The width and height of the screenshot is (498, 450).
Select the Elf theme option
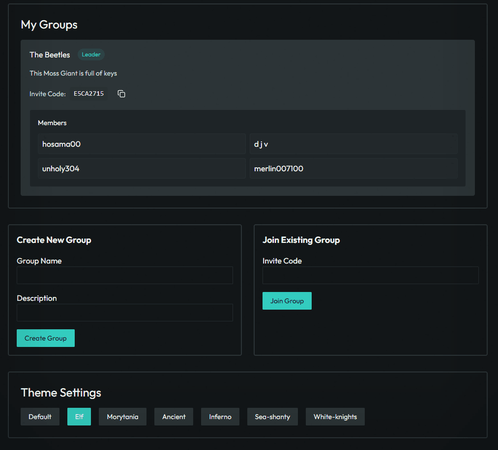[79, 417]
